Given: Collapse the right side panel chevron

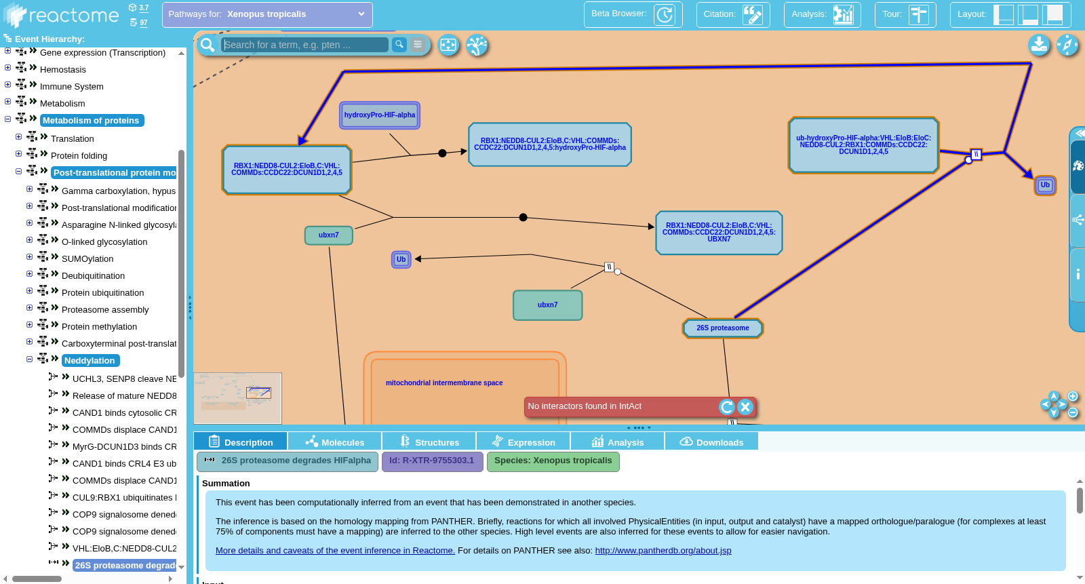Looking at the screenshot, I should click(x=1080, y=133).
